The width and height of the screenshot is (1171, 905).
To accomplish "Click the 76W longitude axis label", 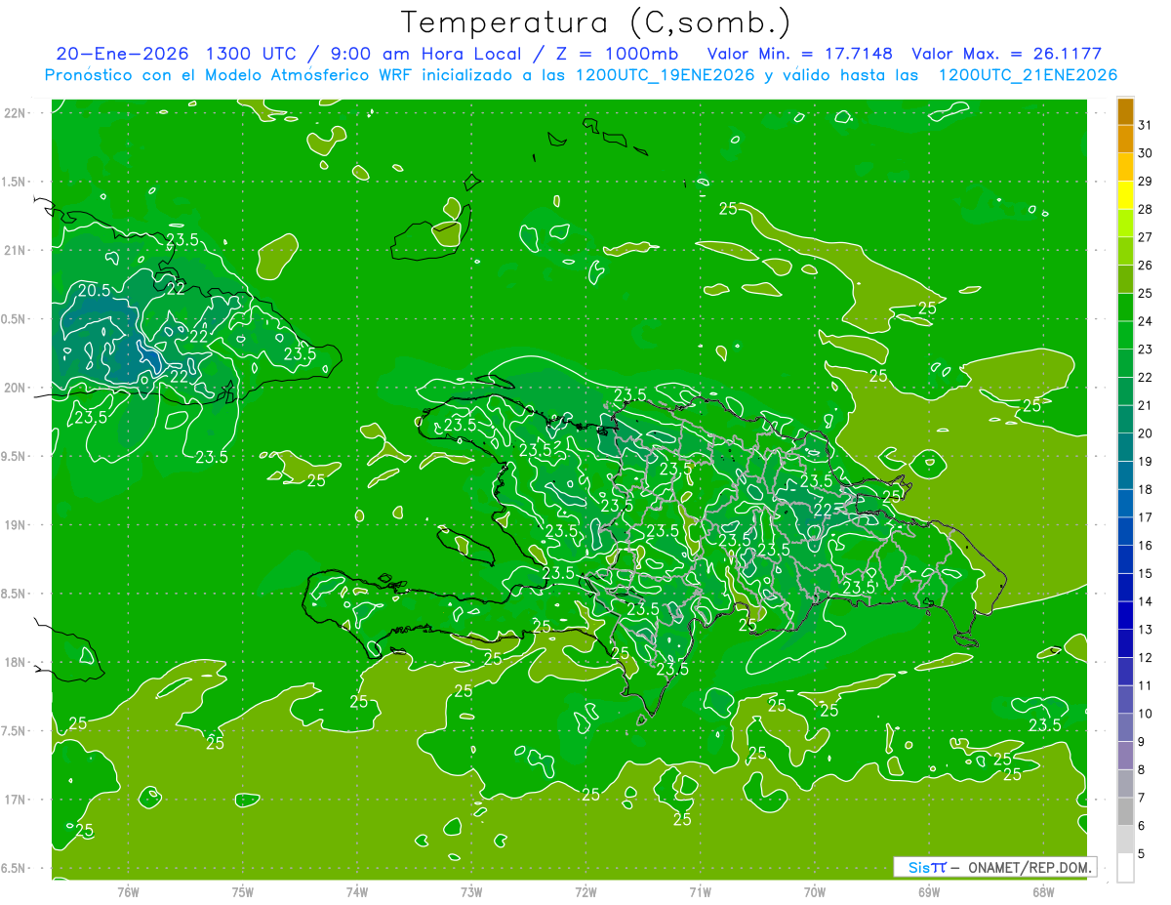I will (128, 892).
